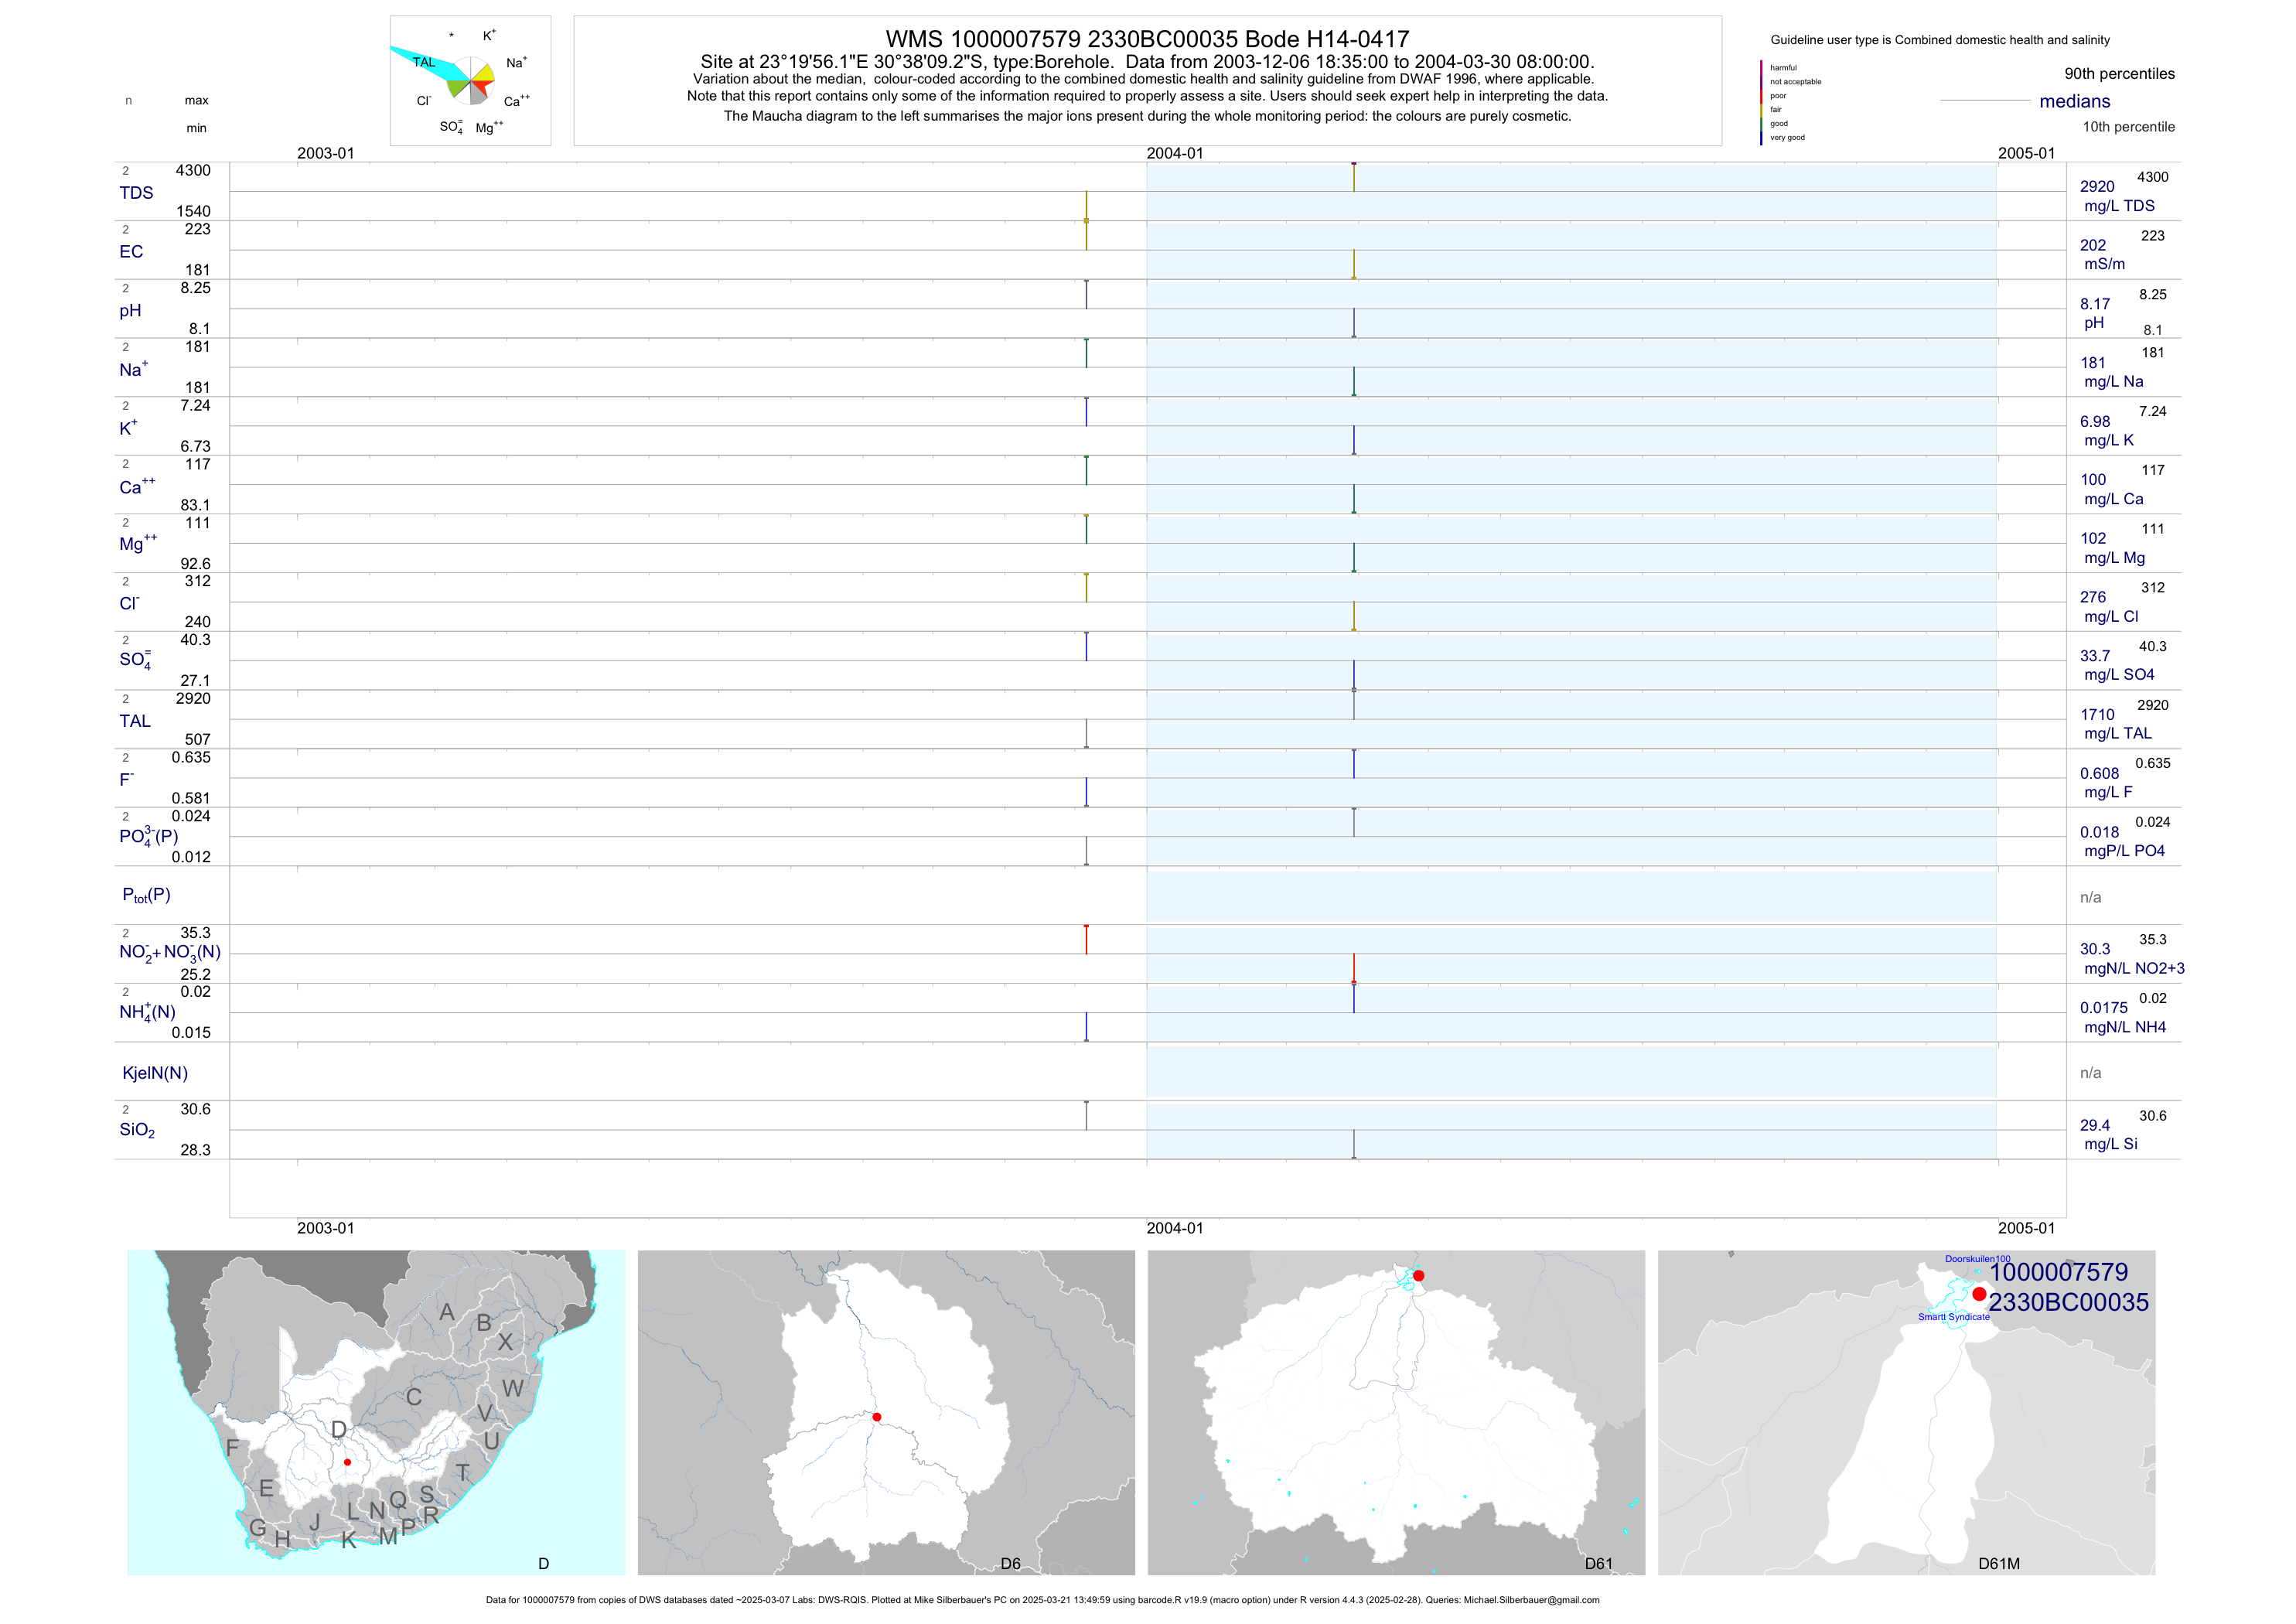Screen dimensions: 2296x1624
Task: Click the Smartt Syndicate map label
Action: click(x=1953, y=1317)
